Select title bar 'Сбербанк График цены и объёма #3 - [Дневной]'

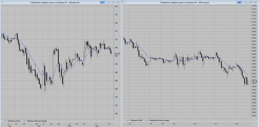55,3
